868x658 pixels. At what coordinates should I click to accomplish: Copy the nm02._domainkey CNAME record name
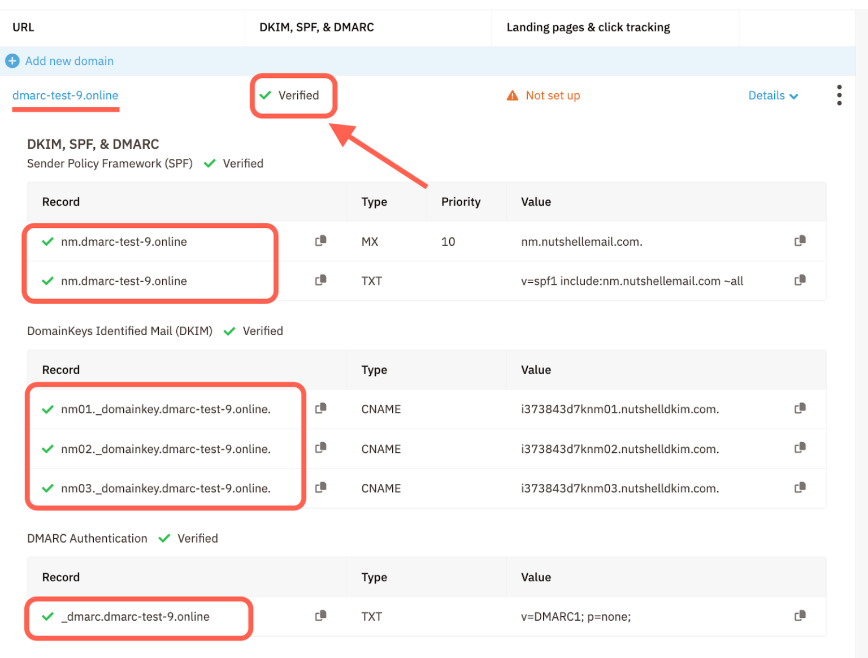pyautogui.click(x=320, y=448)
